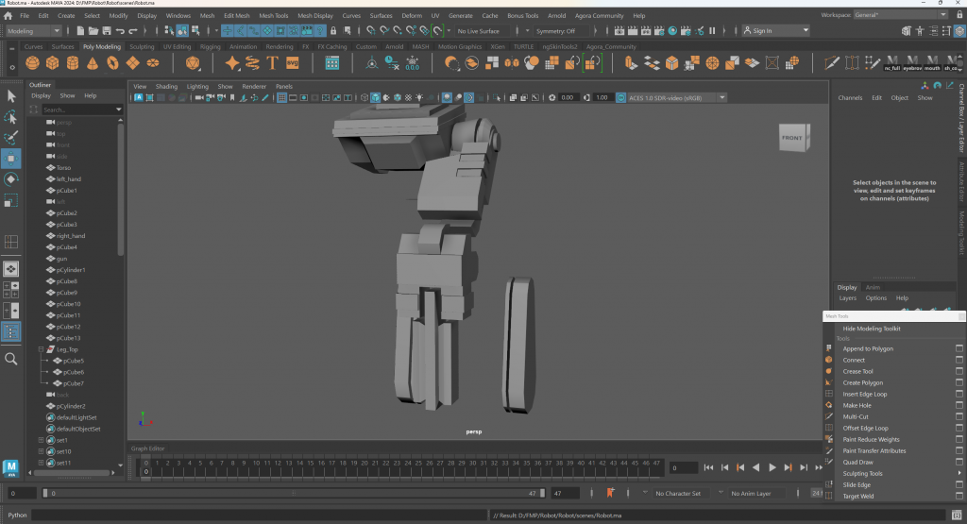
Task: Switch to the Sculpting shelf tab
Action: pos(141,46)
